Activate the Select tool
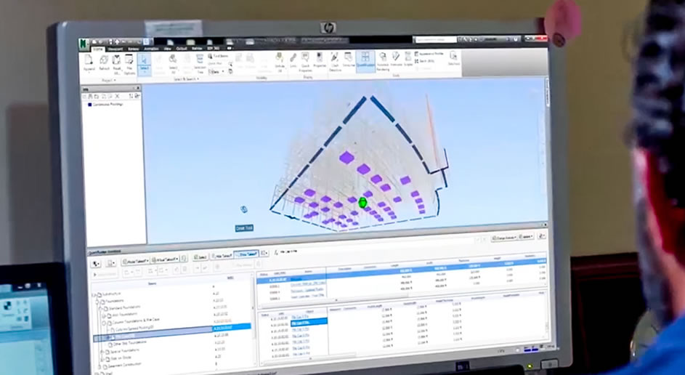This screenshot has height=375, width=685. coord(144,64)
